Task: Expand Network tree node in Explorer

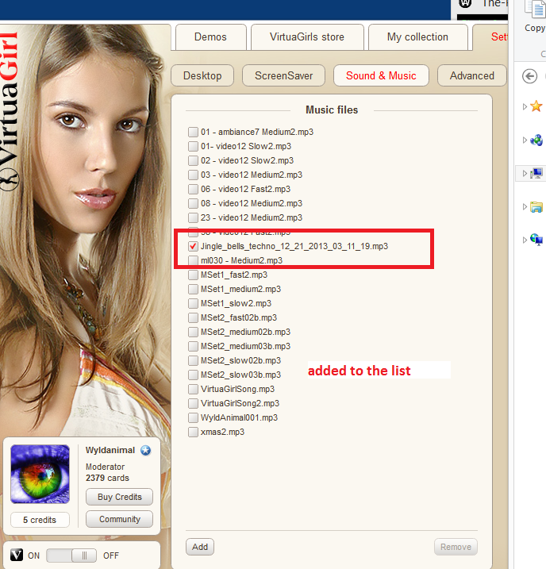Action: 525,240
